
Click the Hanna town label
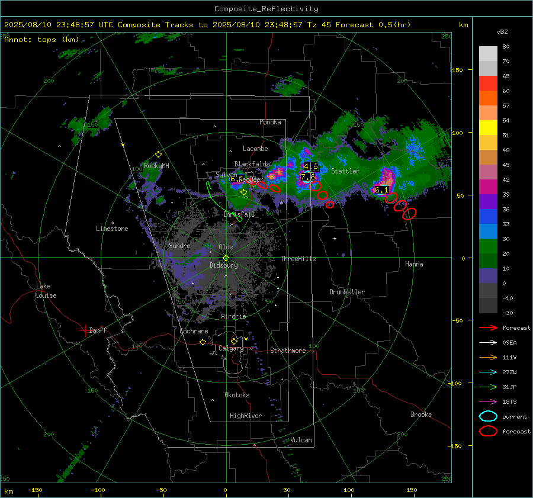(414, 264)
